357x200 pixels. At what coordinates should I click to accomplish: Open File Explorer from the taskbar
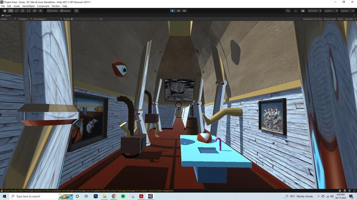[x=105, y=196]
